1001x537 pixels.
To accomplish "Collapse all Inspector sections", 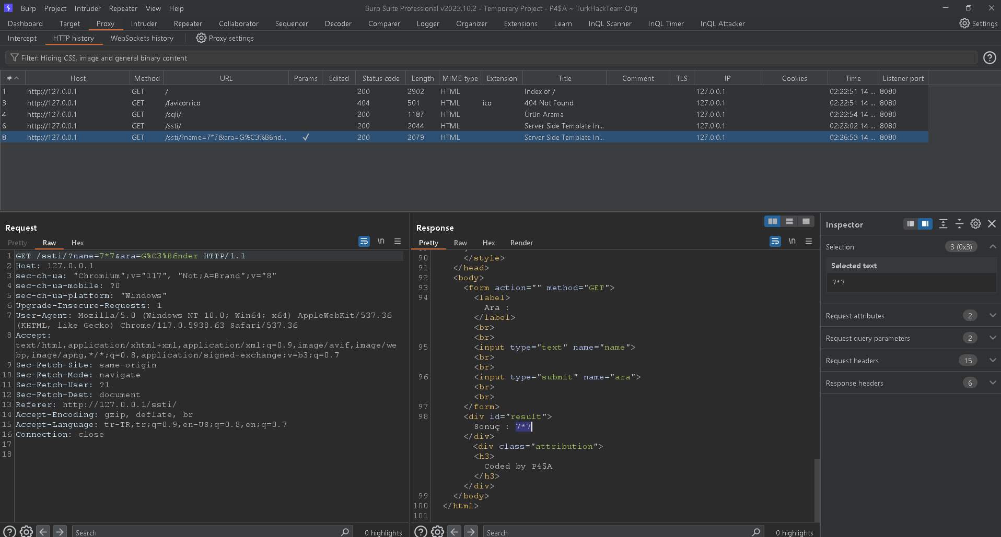I will [959, 224].
